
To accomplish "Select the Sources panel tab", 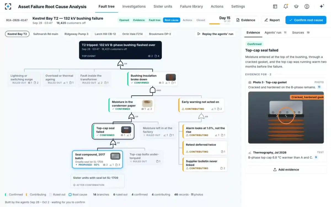I will (x=301, y=33).
